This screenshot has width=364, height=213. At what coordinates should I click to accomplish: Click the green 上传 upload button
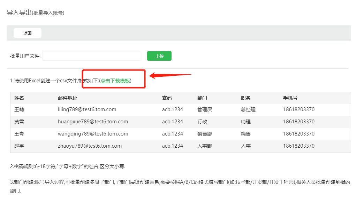[x=159, y=56]
